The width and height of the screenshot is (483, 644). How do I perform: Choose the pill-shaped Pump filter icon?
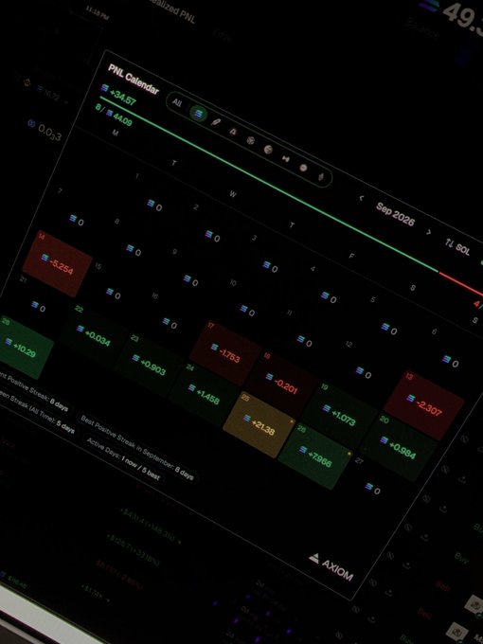[x=216, y=122]
